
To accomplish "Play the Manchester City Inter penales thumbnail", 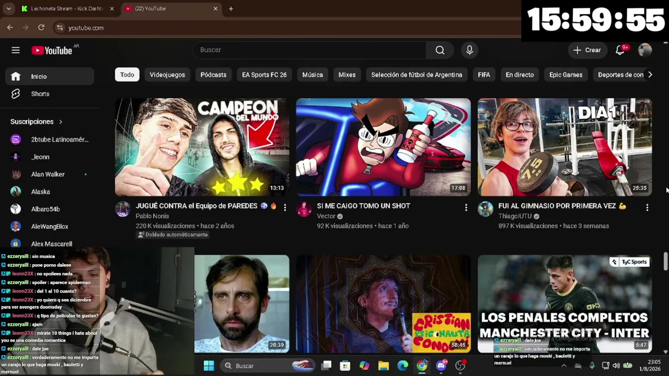I will (x=564, y=304).
